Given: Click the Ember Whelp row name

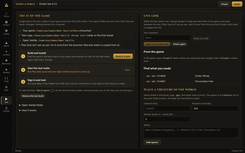Looking at the screenshot, I should click(x=202, y=76).
